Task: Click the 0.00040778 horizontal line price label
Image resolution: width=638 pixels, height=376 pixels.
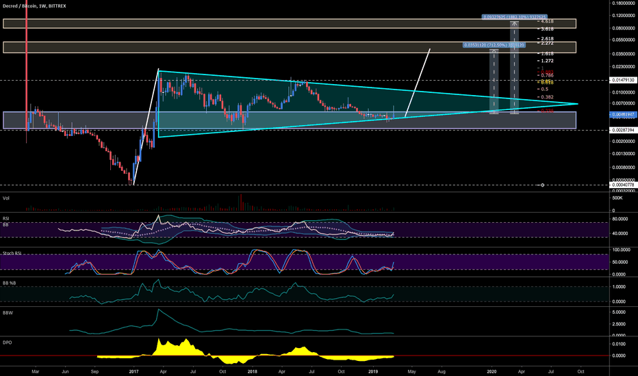Action: tap(624, 185)
